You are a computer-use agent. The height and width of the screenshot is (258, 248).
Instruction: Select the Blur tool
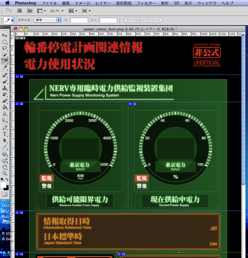tap(5, 114)
